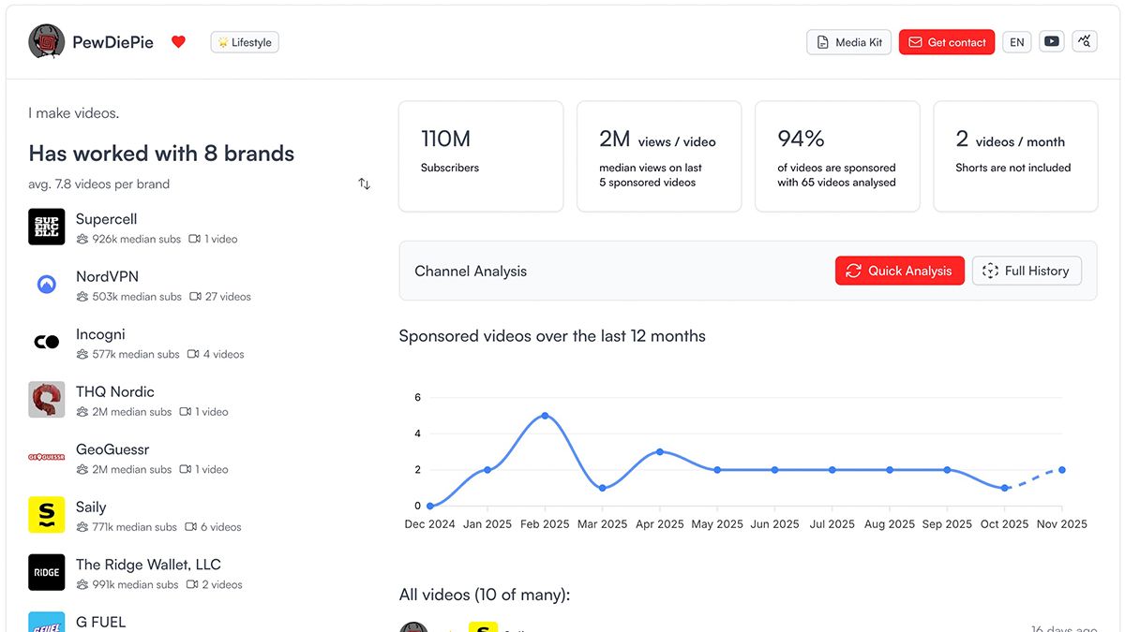Screen dimensions: 1125x632
Task: Toggle brand list sort order arrows
Action: point(364,184)
